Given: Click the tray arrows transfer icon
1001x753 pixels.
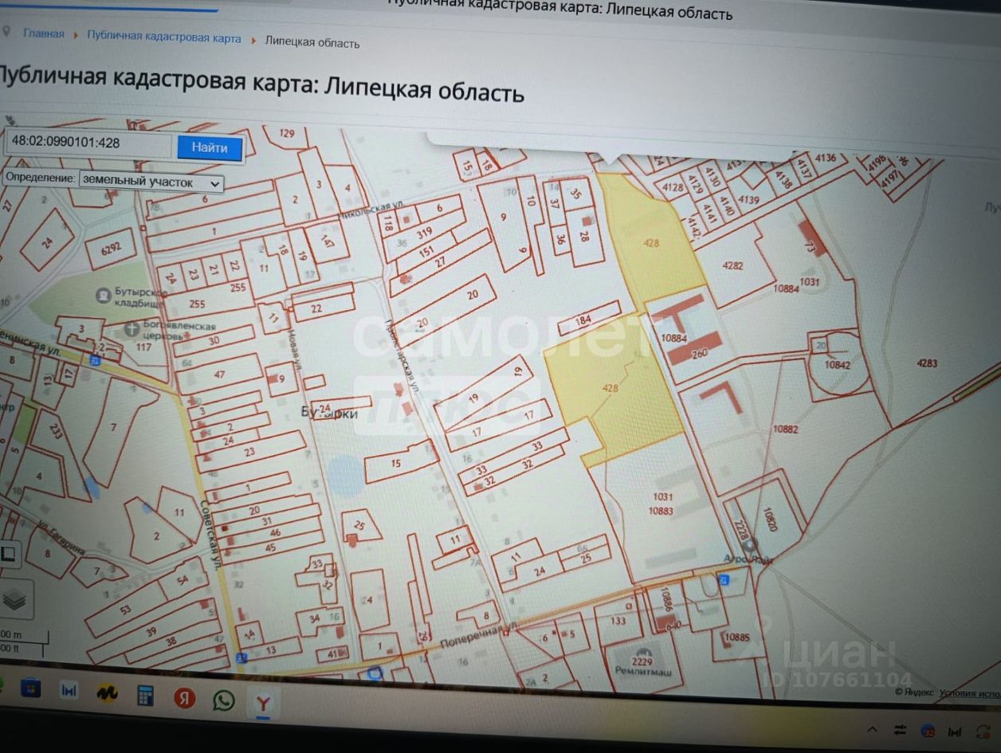Looking at the screenshot, I should [x=900, y=730].
